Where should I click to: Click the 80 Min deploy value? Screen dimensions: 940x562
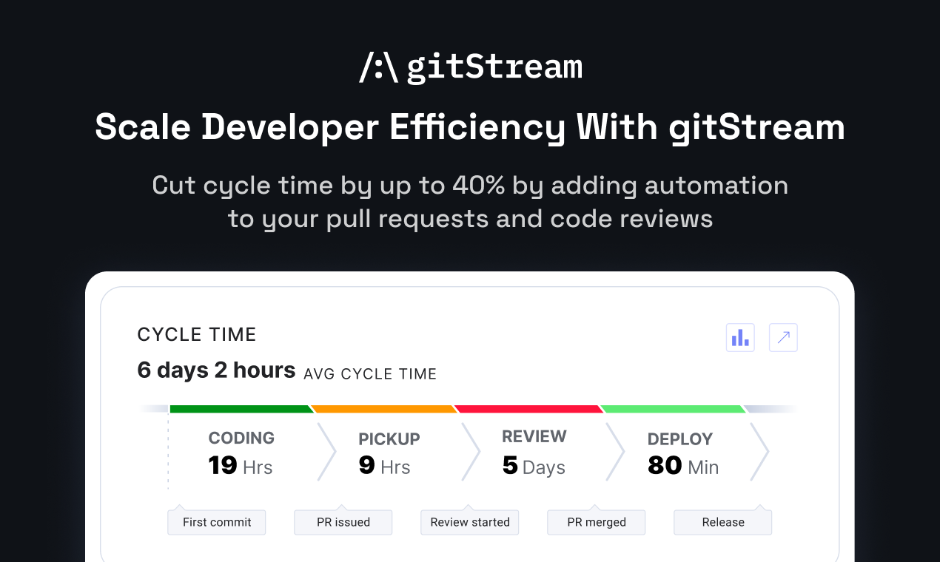click(683, 466)
